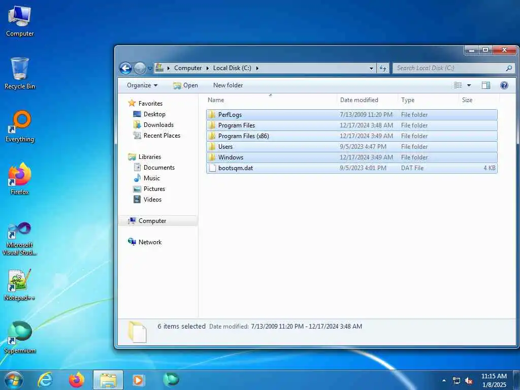The width and height of the screenshot is (520, 390).
Task: Select the Firefox desktop shortcut
Action: [20, 179]
